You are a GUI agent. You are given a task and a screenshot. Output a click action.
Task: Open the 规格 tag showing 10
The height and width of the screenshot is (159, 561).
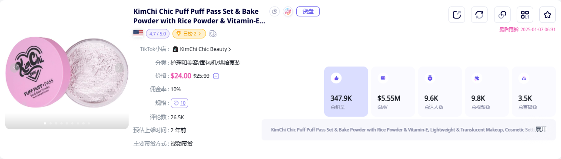(x=179, y=103)
